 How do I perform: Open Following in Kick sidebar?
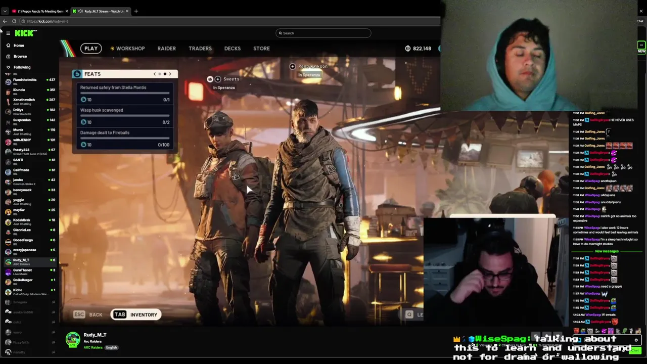tap(22, 67)
